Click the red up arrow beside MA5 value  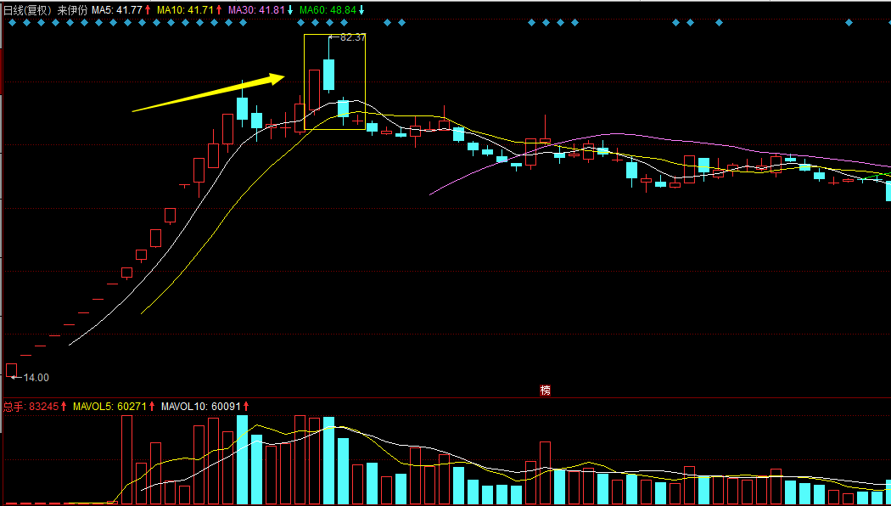tap(149, 10)
